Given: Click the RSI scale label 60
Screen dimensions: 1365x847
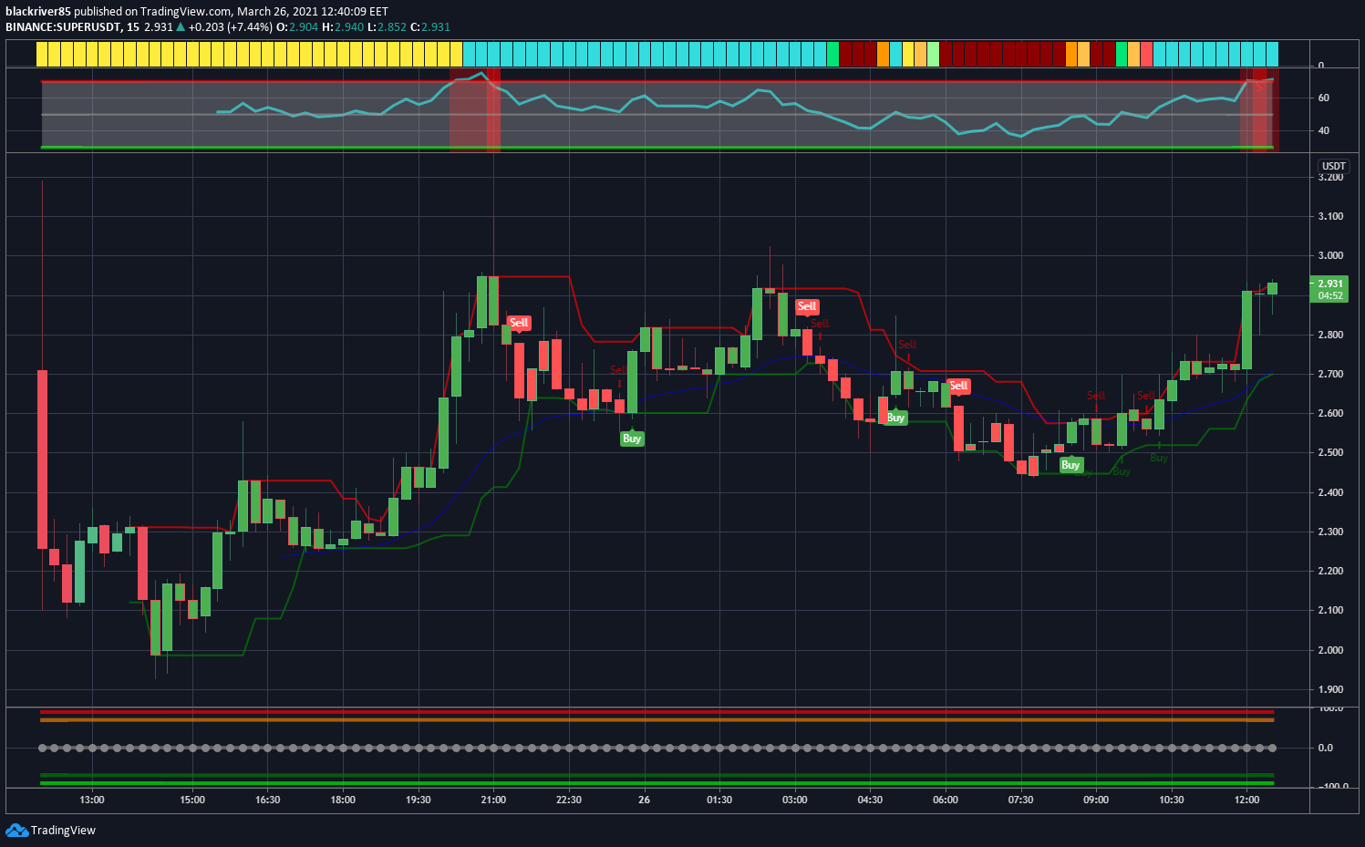Looking at the screenshot, I should click(x=1324, y=98).
